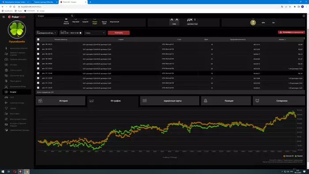The height and width of the screenshot is (174, 309).
Task: Click the clover profile avatar
Action: [17, 30]
